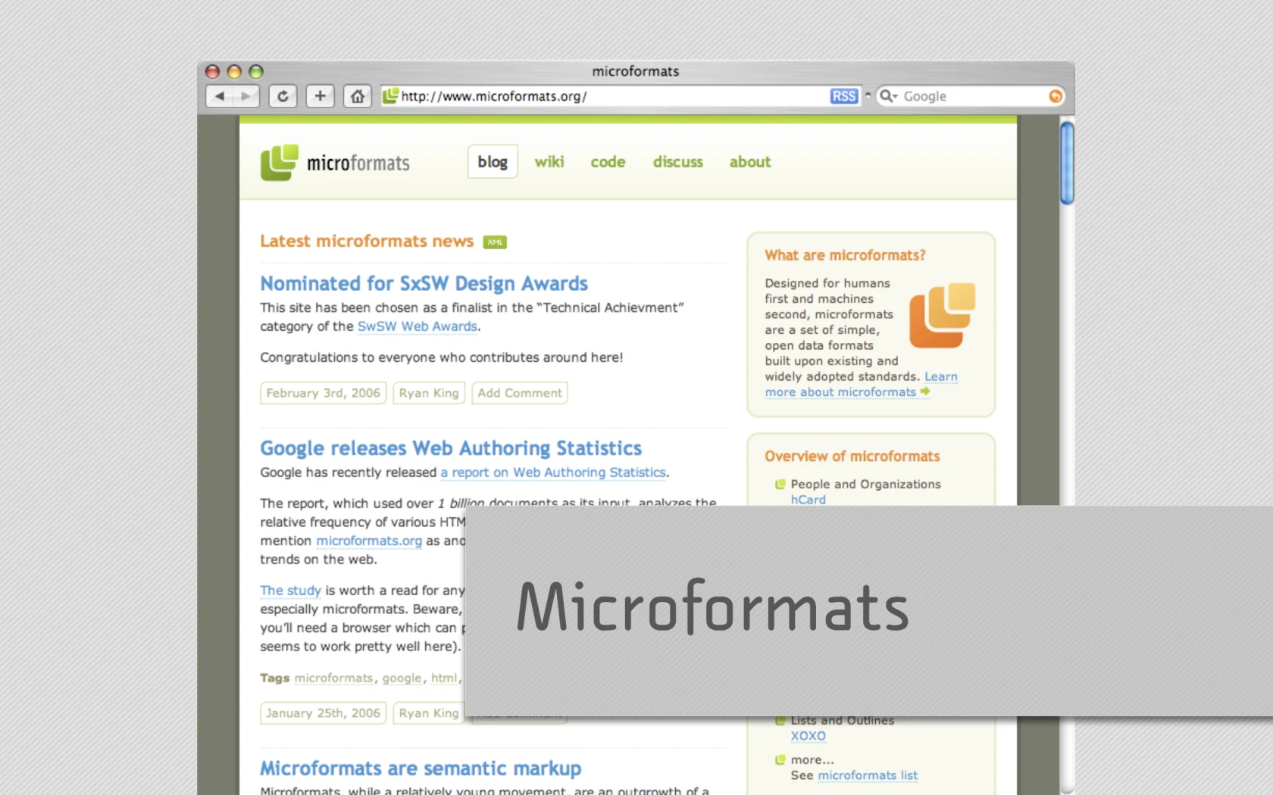Viewport: 1273px width, 795px height.
Task: Follow the SwSW Web Awards link
Action: click(x=418, y=326)
